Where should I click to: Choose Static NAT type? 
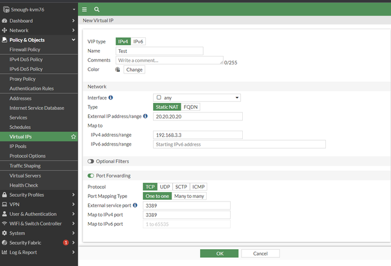point(167,107)
